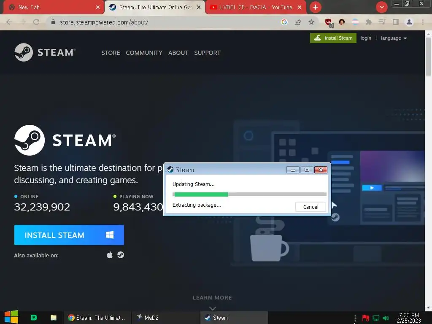Select the Steam taskbar item
The width and height of the screenshot is (432, 324).
pos(234,318)
